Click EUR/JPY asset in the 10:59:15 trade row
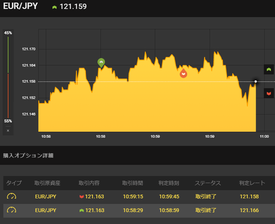The height and width of the screenshot is (224, 275). point(46,197)
